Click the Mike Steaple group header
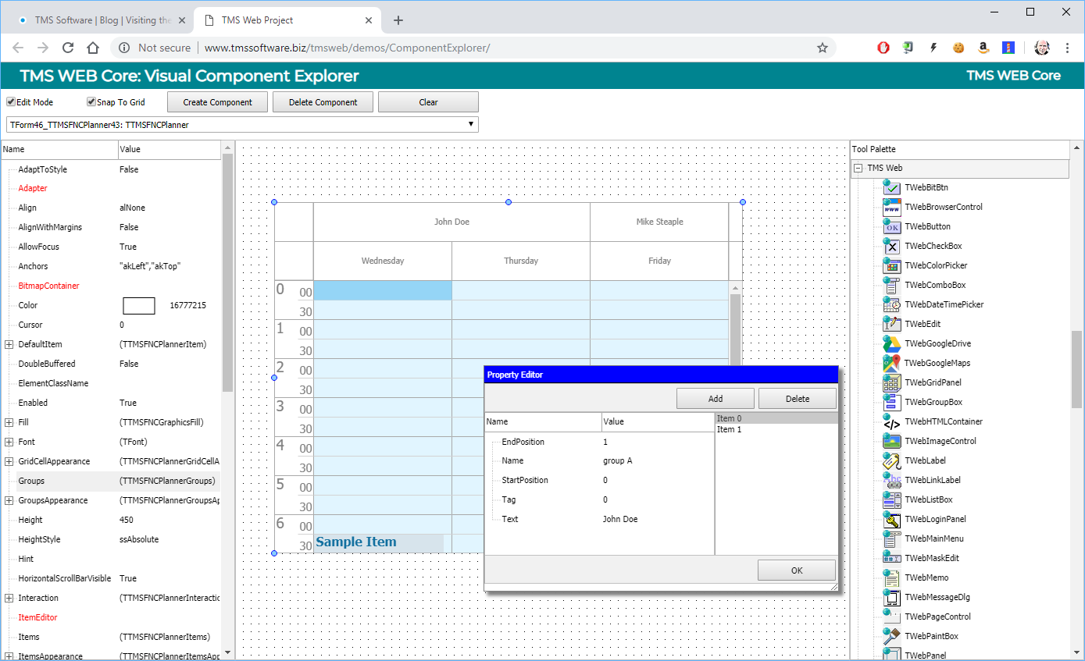 pyautogui.click(x=659, y=222)
